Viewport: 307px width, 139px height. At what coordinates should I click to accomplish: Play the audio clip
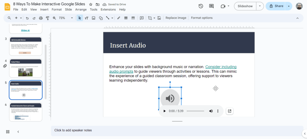164,111
